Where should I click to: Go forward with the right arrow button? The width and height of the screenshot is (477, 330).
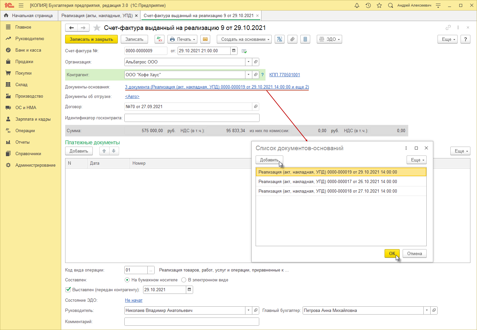83,28
